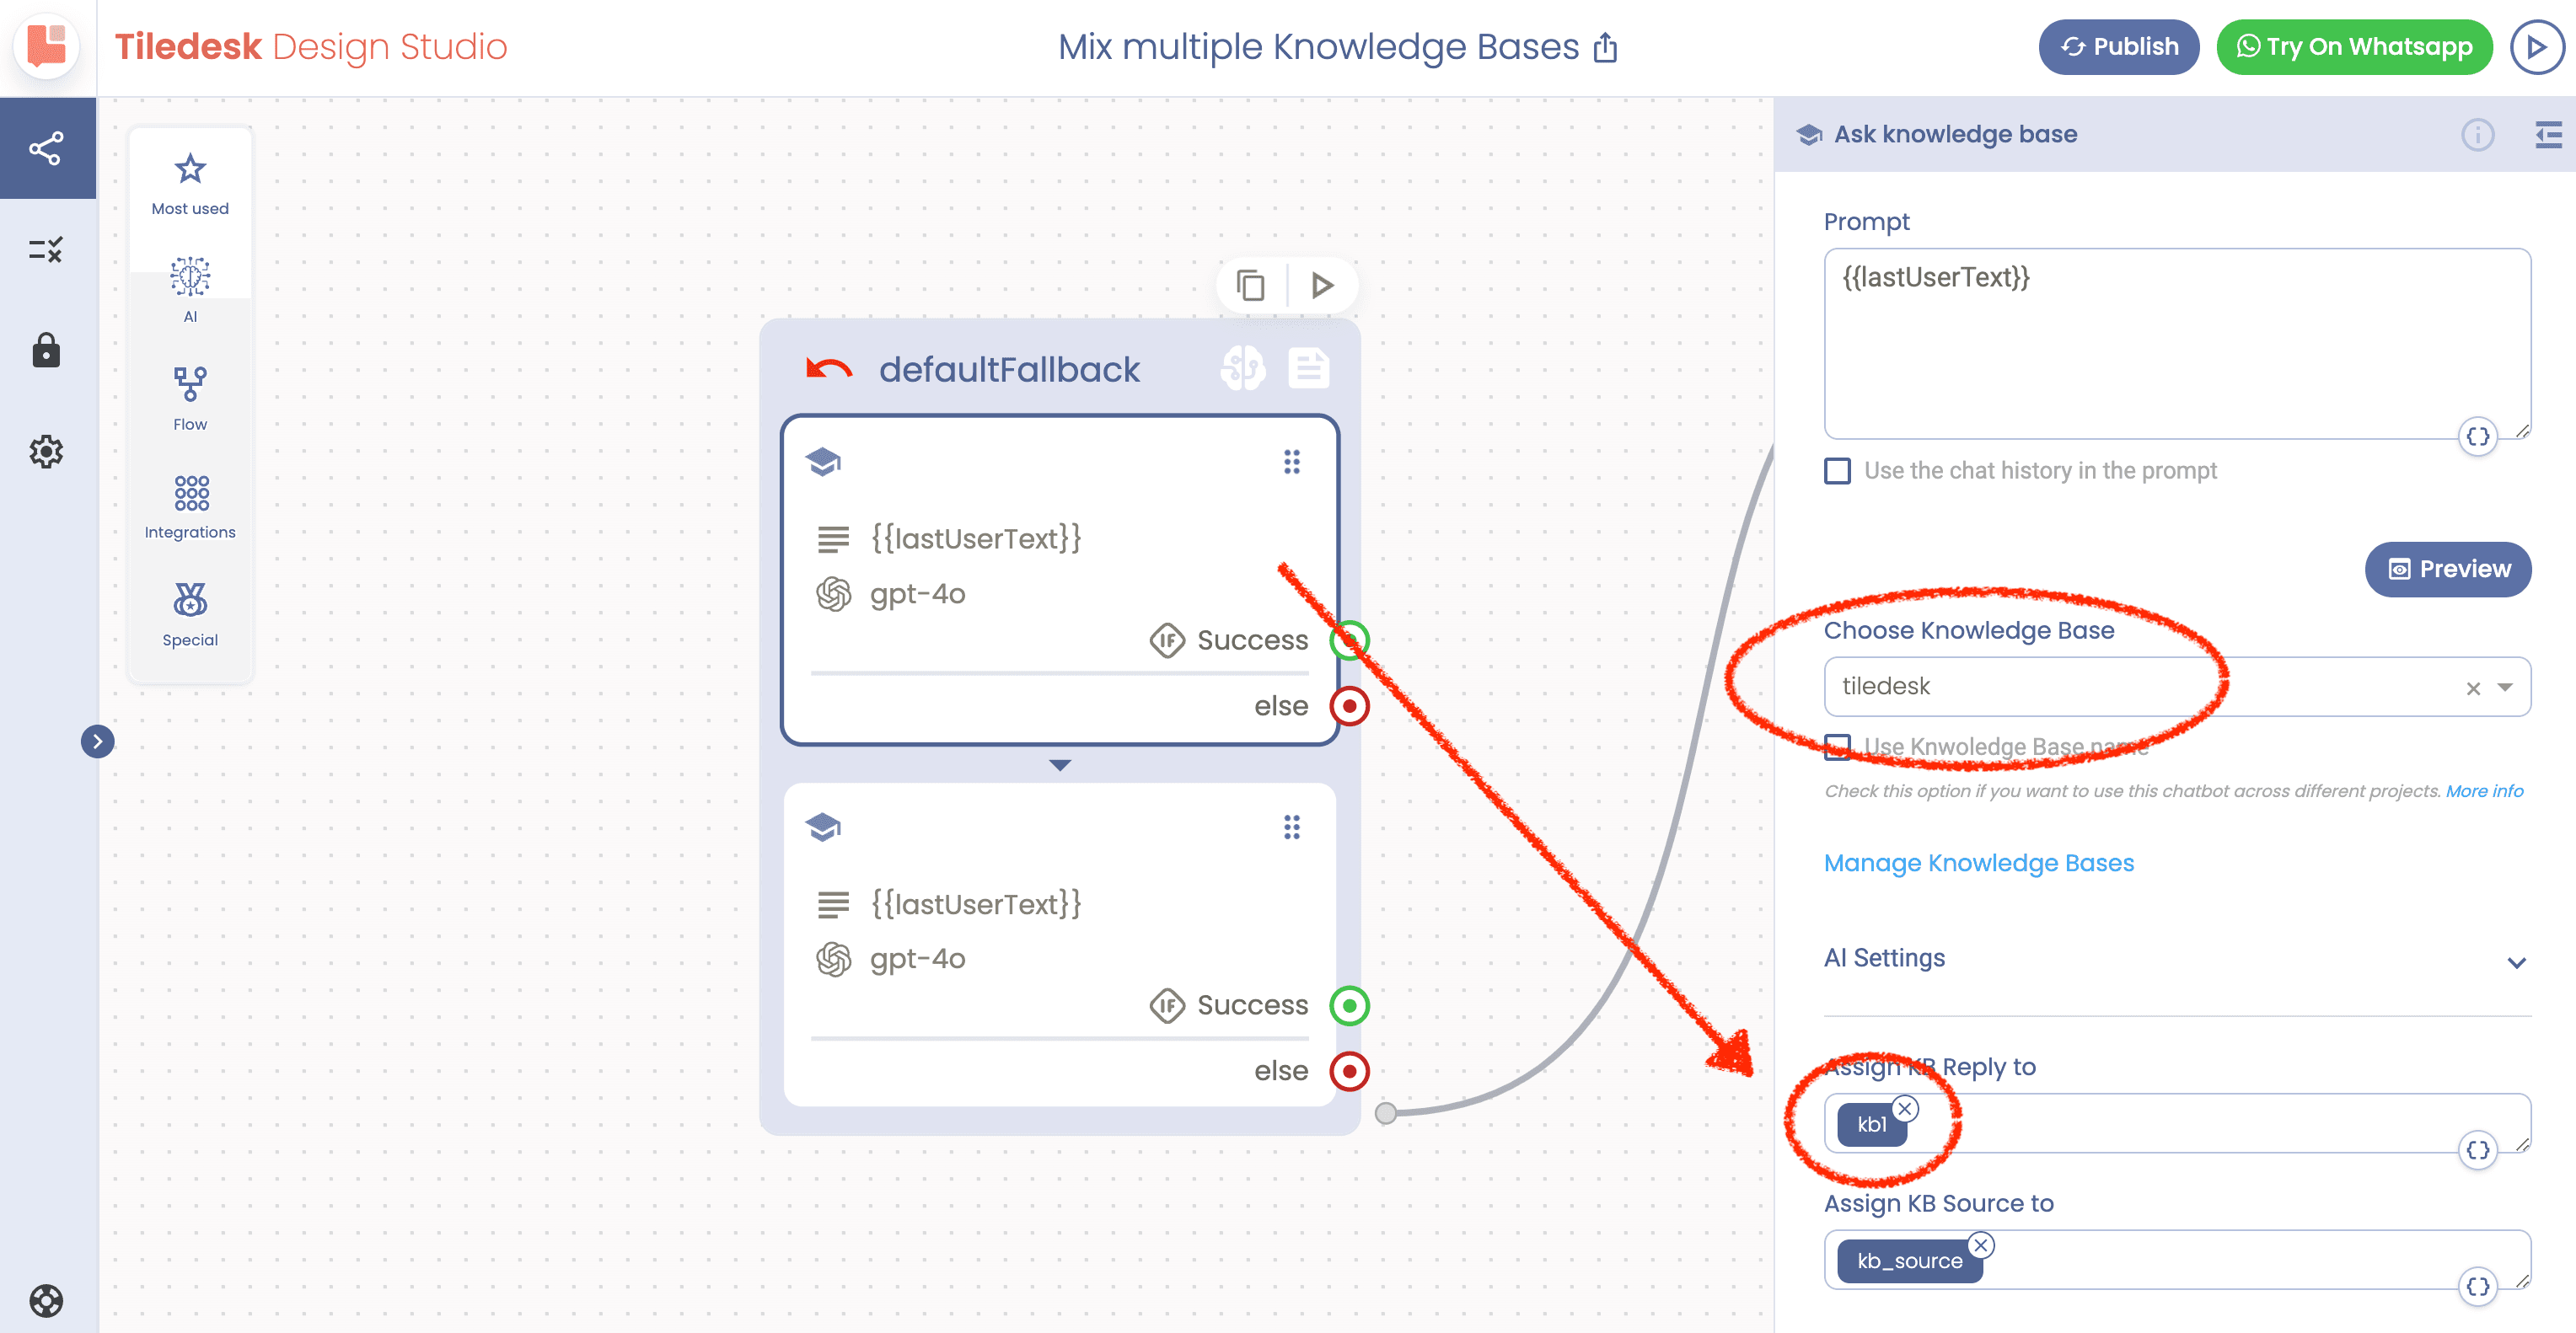Viewport: 2576px width, 1333px height.
Task: Click second action's Success connector
Action: [1349, 1005]
